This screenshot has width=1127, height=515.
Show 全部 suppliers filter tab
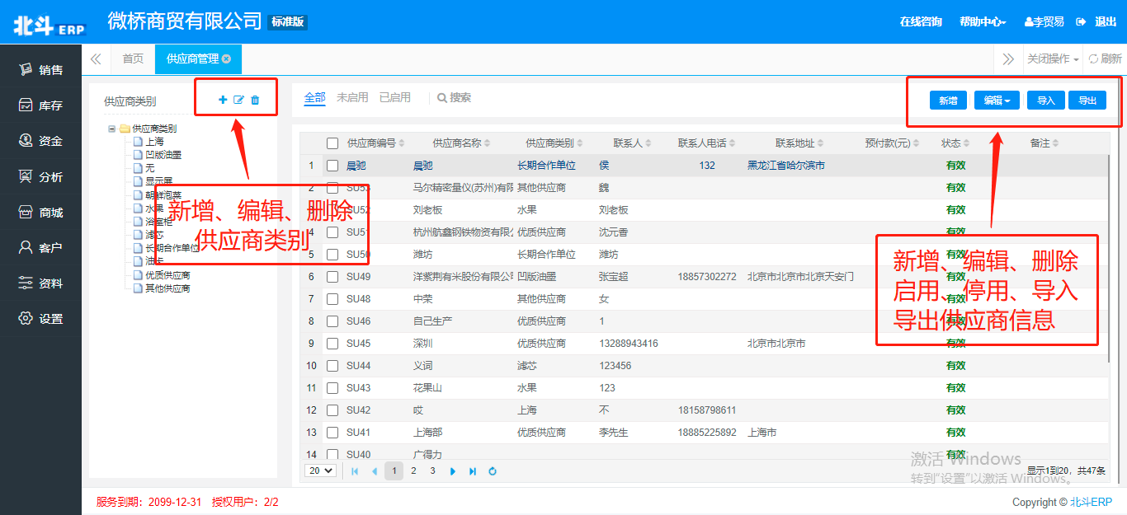(x=315, y=97)
